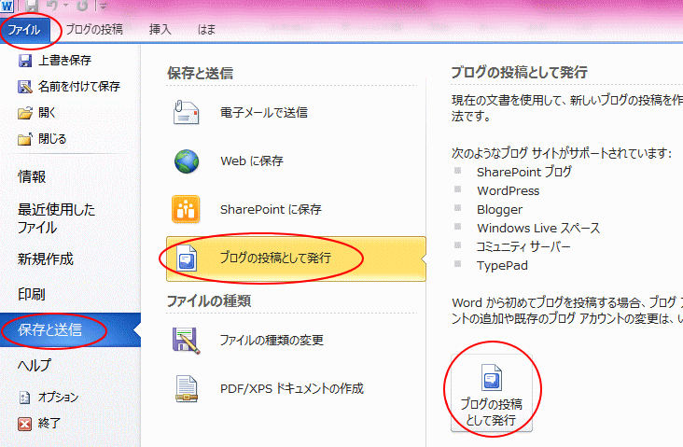The image size is (683, 447).
Task: Open the ファイル (File) tab
Action: [x=25, y=30]
